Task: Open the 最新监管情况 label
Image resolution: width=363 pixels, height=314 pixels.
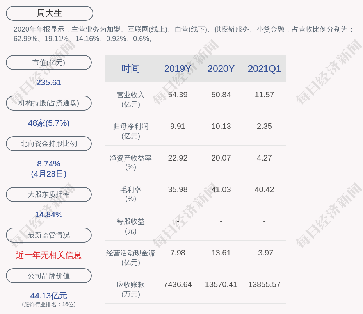Action: click(49, 235)
